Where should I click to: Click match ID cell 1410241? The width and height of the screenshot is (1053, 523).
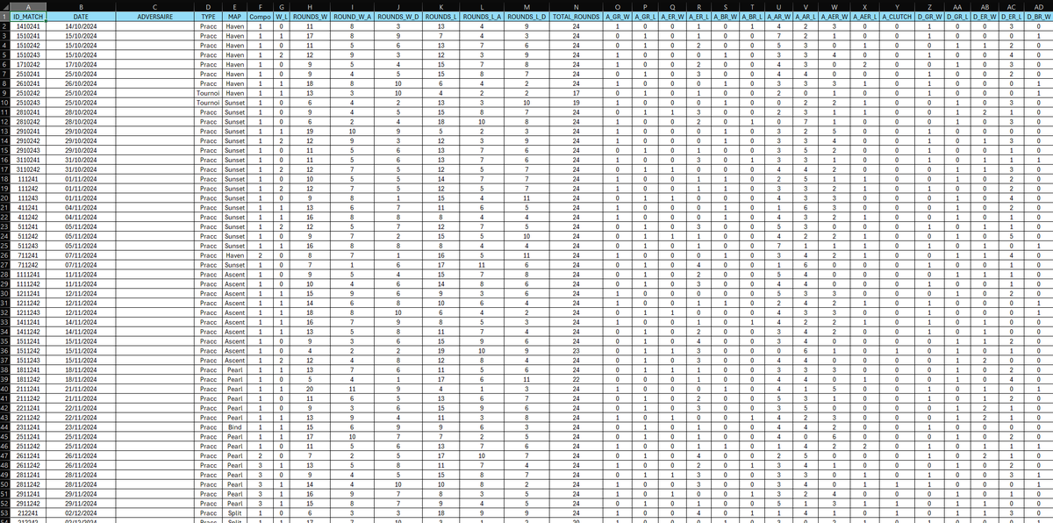coord(30,27)
